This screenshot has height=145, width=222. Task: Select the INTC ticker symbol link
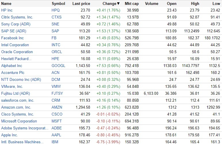(56, 45)
